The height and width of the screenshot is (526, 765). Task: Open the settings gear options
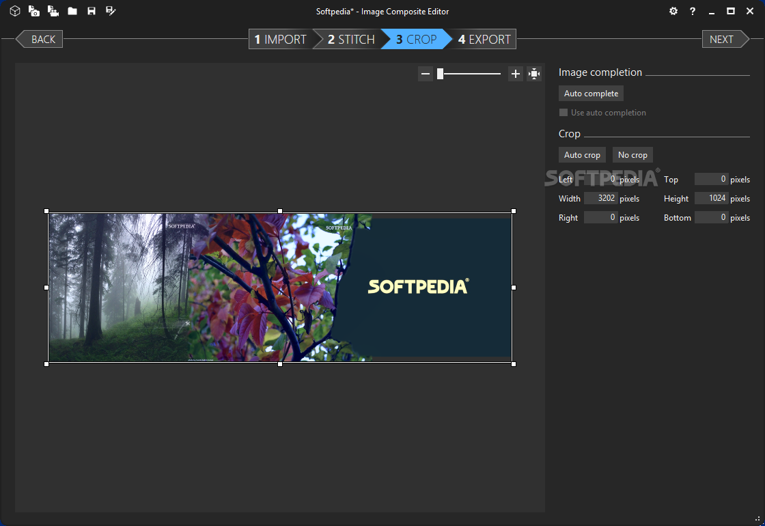click(673, 11)
